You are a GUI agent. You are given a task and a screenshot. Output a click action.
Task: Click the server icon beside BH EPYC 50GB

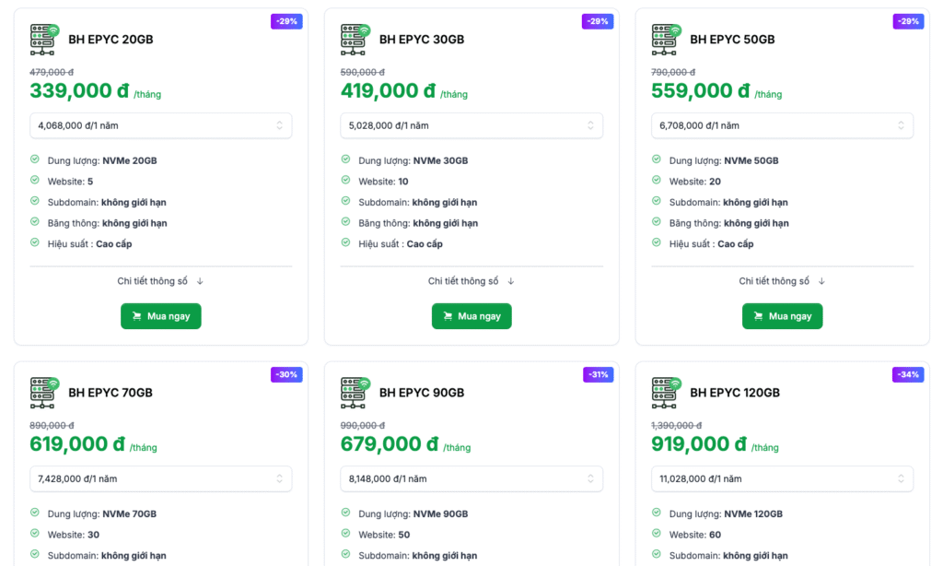click(x=666, y=39)
